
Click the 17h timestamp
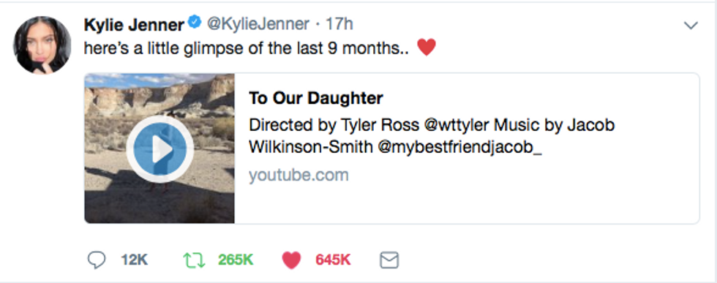[x=339, y=24]
